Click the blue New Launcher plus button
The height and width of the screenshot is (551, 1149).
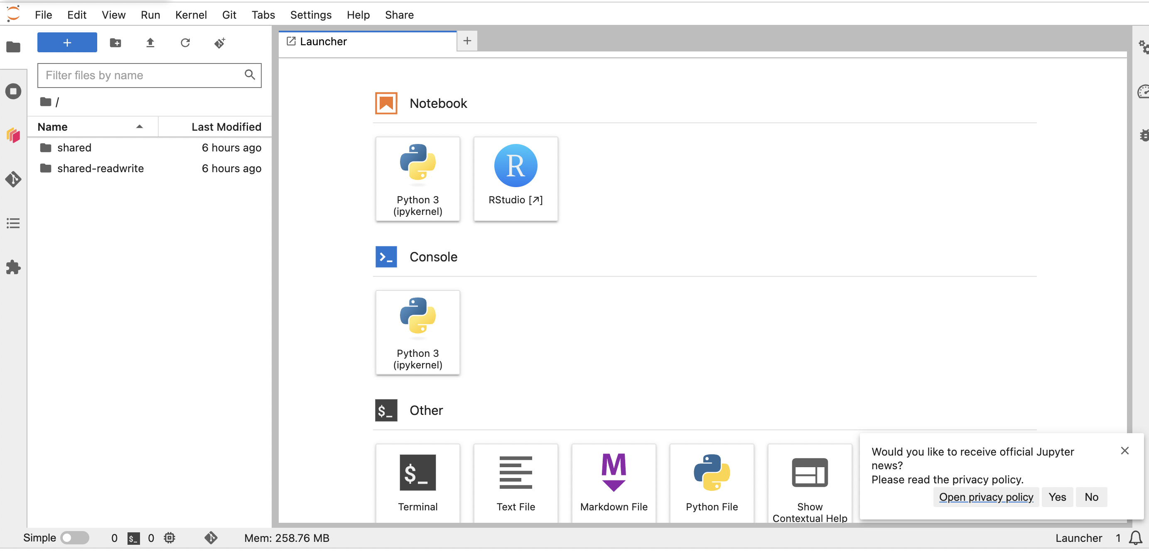[x=67, y=42]
